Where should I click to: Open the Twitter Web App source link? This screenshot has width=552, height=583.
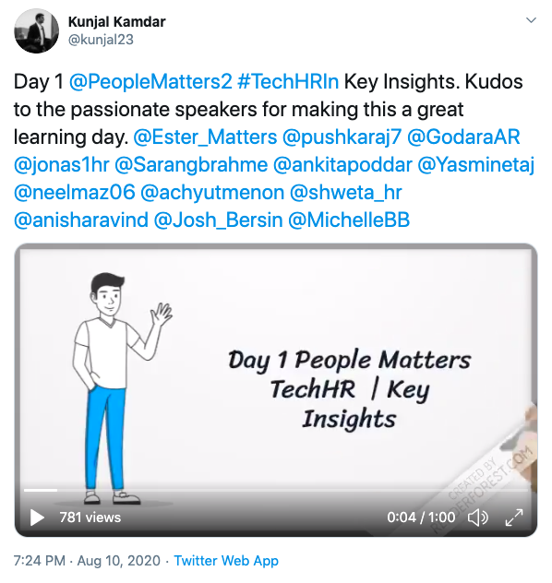[226, 560]
